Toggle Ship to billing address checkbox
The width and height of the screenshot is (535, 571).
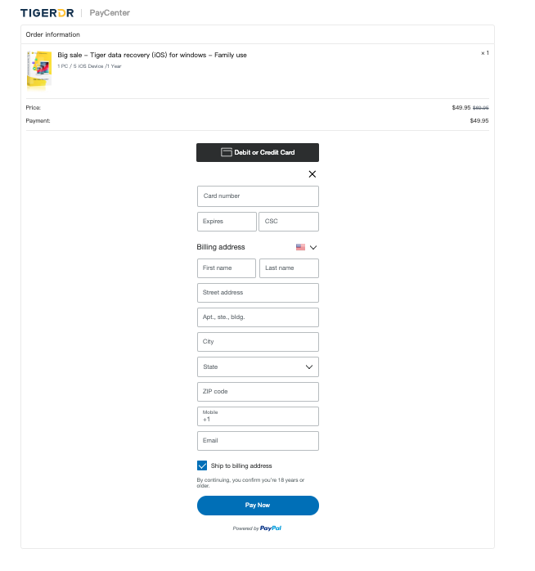point(202,465)
